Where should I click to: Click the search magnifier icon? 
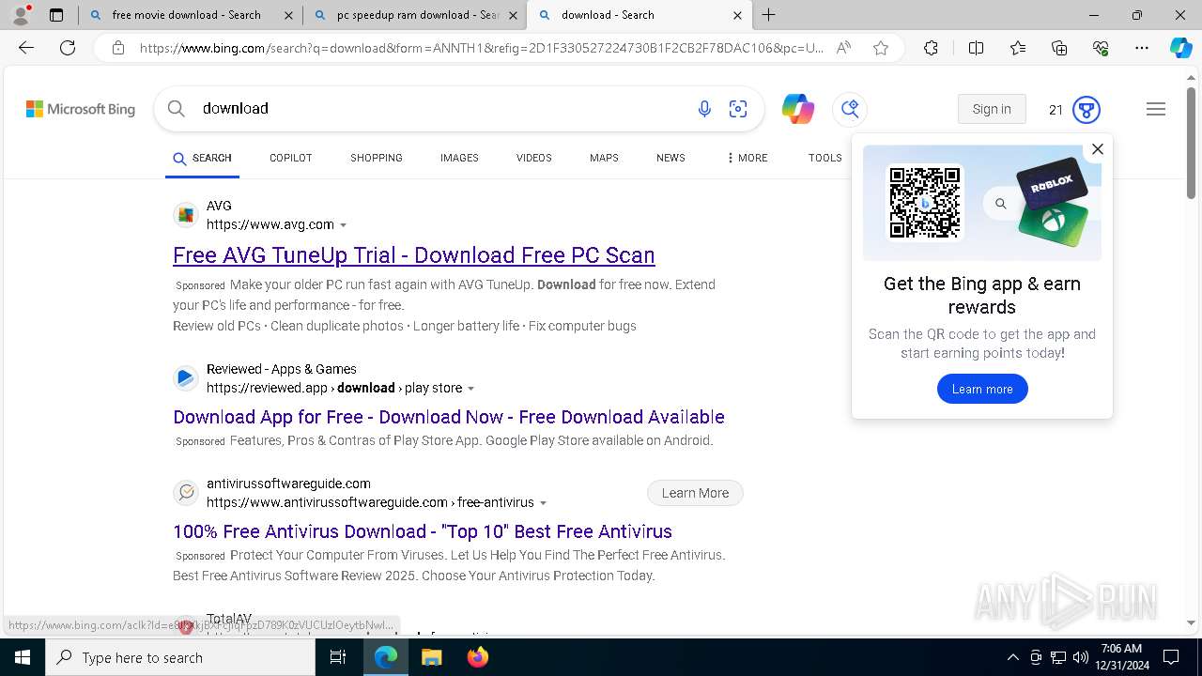(x=176, y=109)
